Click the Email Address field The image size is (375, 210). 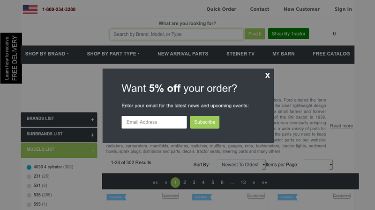(154, 122)
